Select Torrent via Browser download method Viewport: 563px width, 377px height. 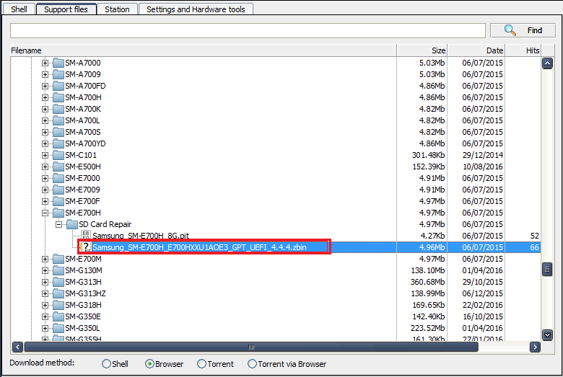[252, 364]
